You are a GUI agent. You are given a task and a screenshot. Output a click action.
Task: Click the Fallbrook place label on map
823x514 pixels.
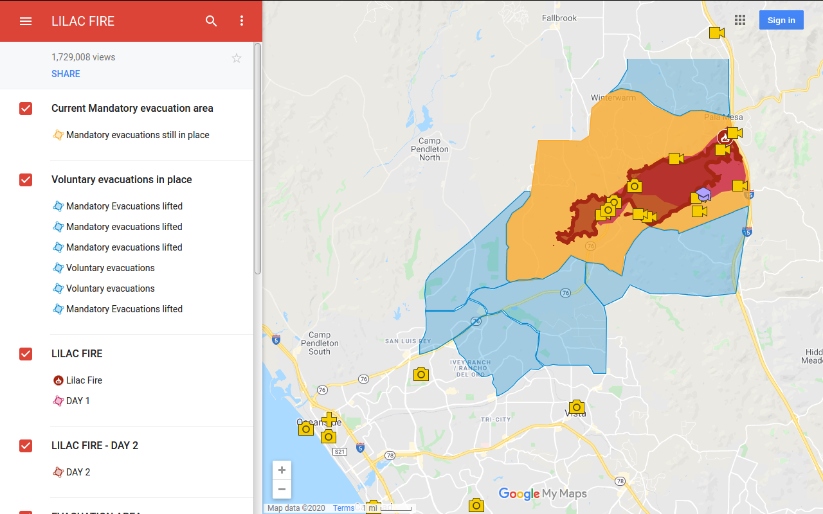(x=559, y=18)
